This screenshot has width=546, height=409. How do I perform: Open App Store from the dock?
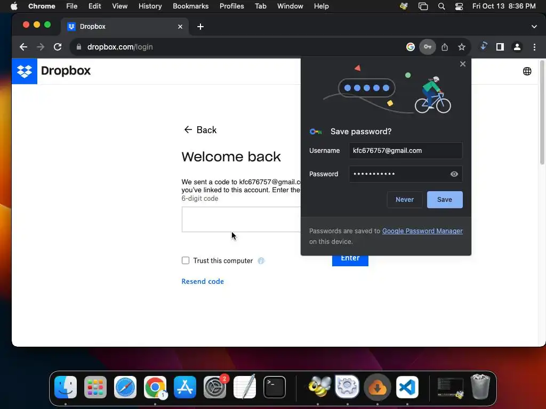point(185,387)
